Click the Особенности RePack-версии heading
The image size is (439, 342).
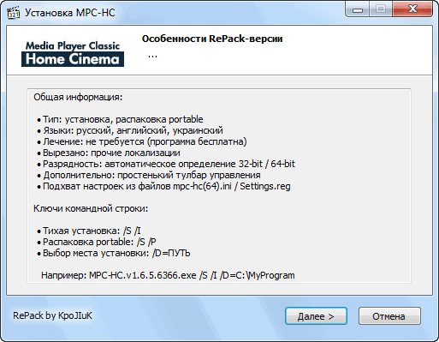tap(212, 39)
